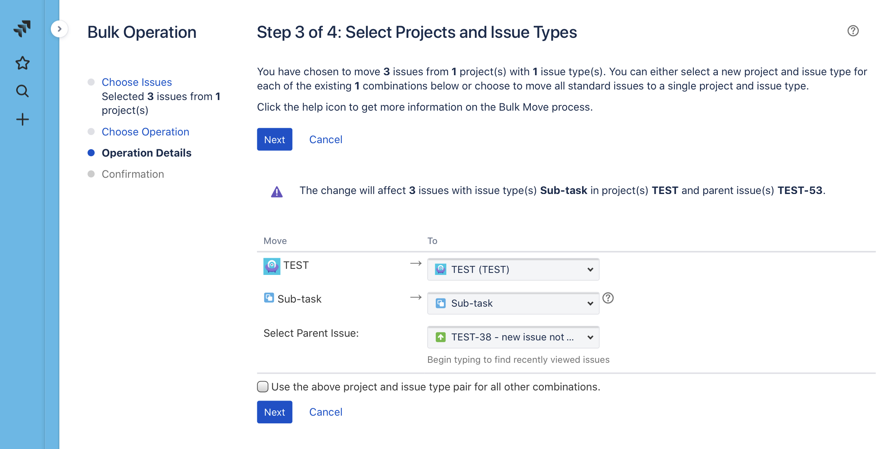Select the Confirmation step

(x=133, y=174)
